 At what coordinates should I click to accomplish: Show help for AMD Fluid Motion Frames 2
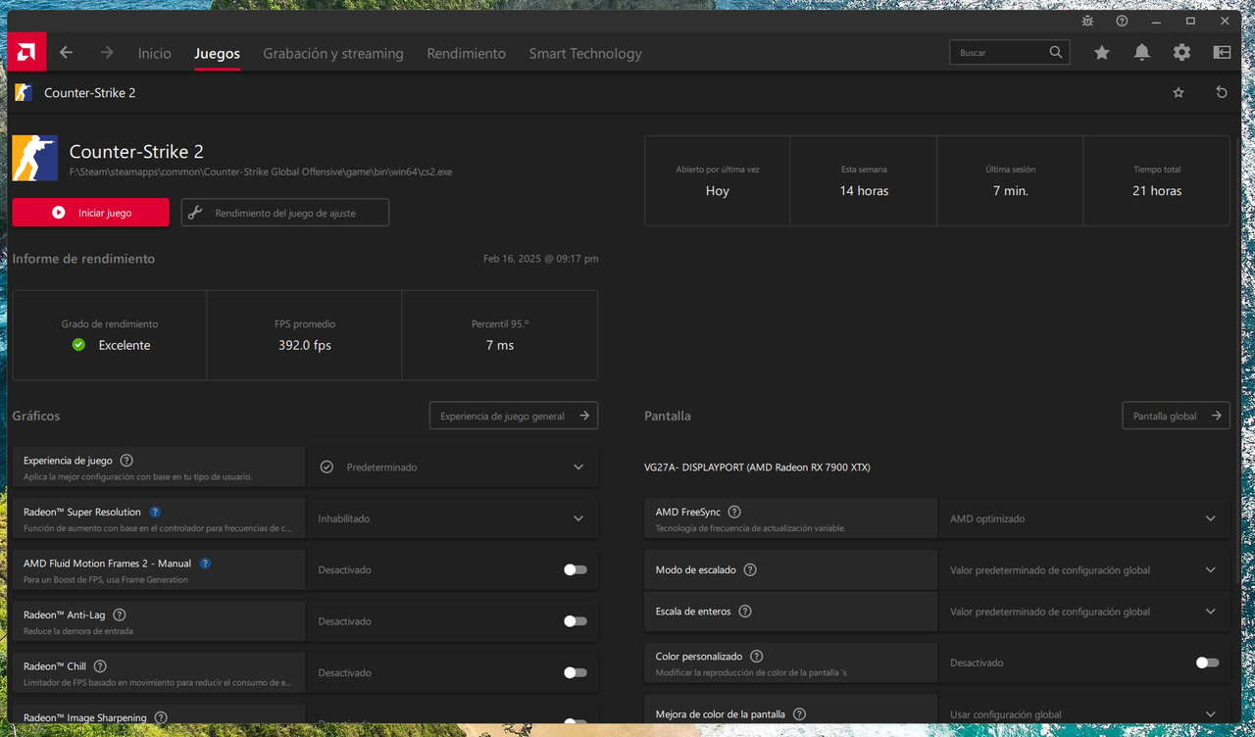(x=205, y=564)
